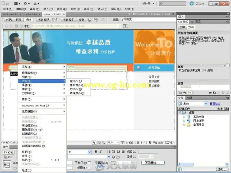Open the workspace switcher dropdown
This screenshot has width=231, height=173.
(148, 3)
